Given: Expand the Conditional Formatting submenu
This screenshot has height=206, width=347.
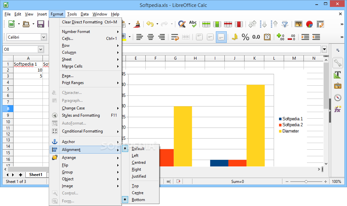Looking at the screenshot, I should [x=90, y=131].
